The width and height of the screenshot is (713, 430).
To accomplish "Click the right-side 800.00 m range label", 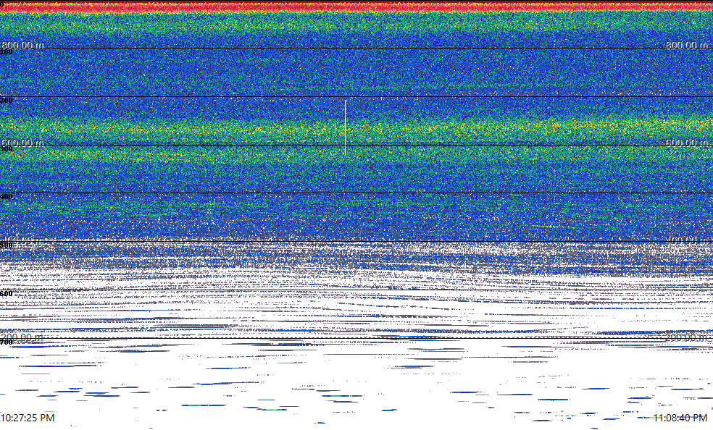I will 687,45.
